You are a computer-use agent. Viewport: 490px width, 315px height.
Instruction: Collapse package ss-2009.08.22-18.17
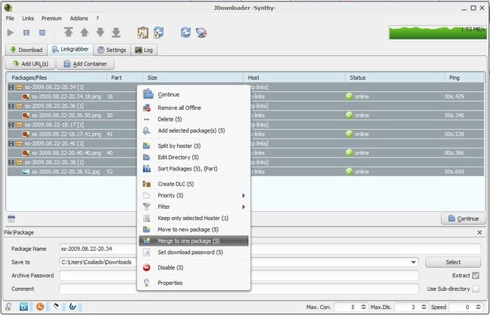point(11,124)
